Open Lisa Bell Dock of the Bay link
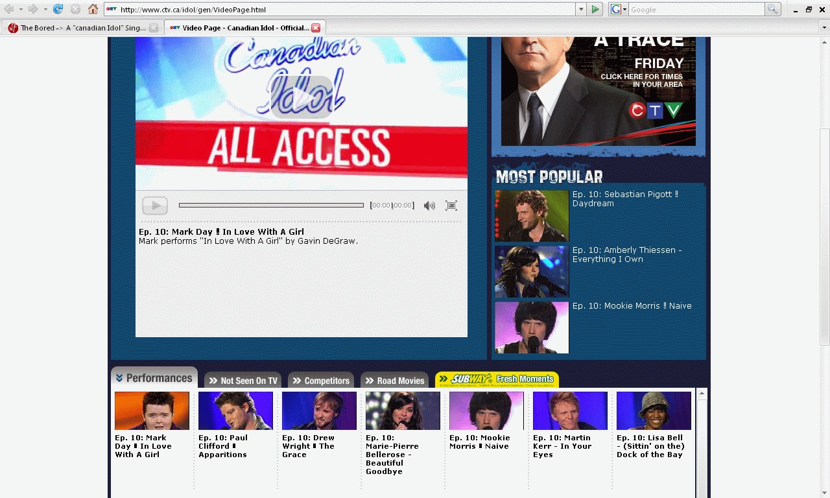The height and width of the screenshot is (498, 830). click(x=650, y=446)
